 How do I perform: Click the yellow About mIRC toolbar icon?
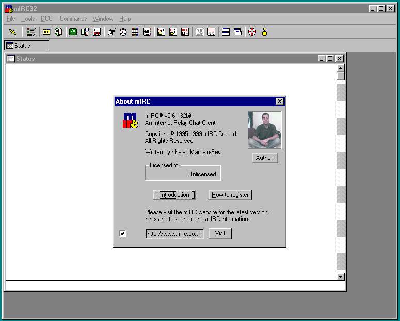(x=265, y=32)
